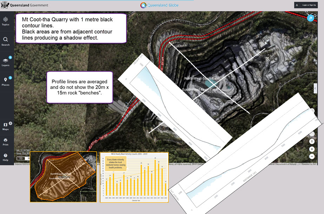This screenshot has width=324, height=214.
Task: Open the yearly blast activity chart thumbnail
Action: (134, 177)
